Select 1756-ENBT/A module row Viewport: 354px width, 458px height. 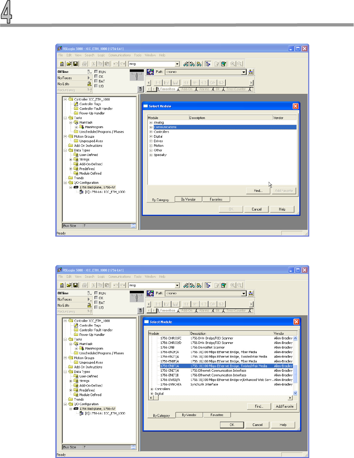coord(226,366)
